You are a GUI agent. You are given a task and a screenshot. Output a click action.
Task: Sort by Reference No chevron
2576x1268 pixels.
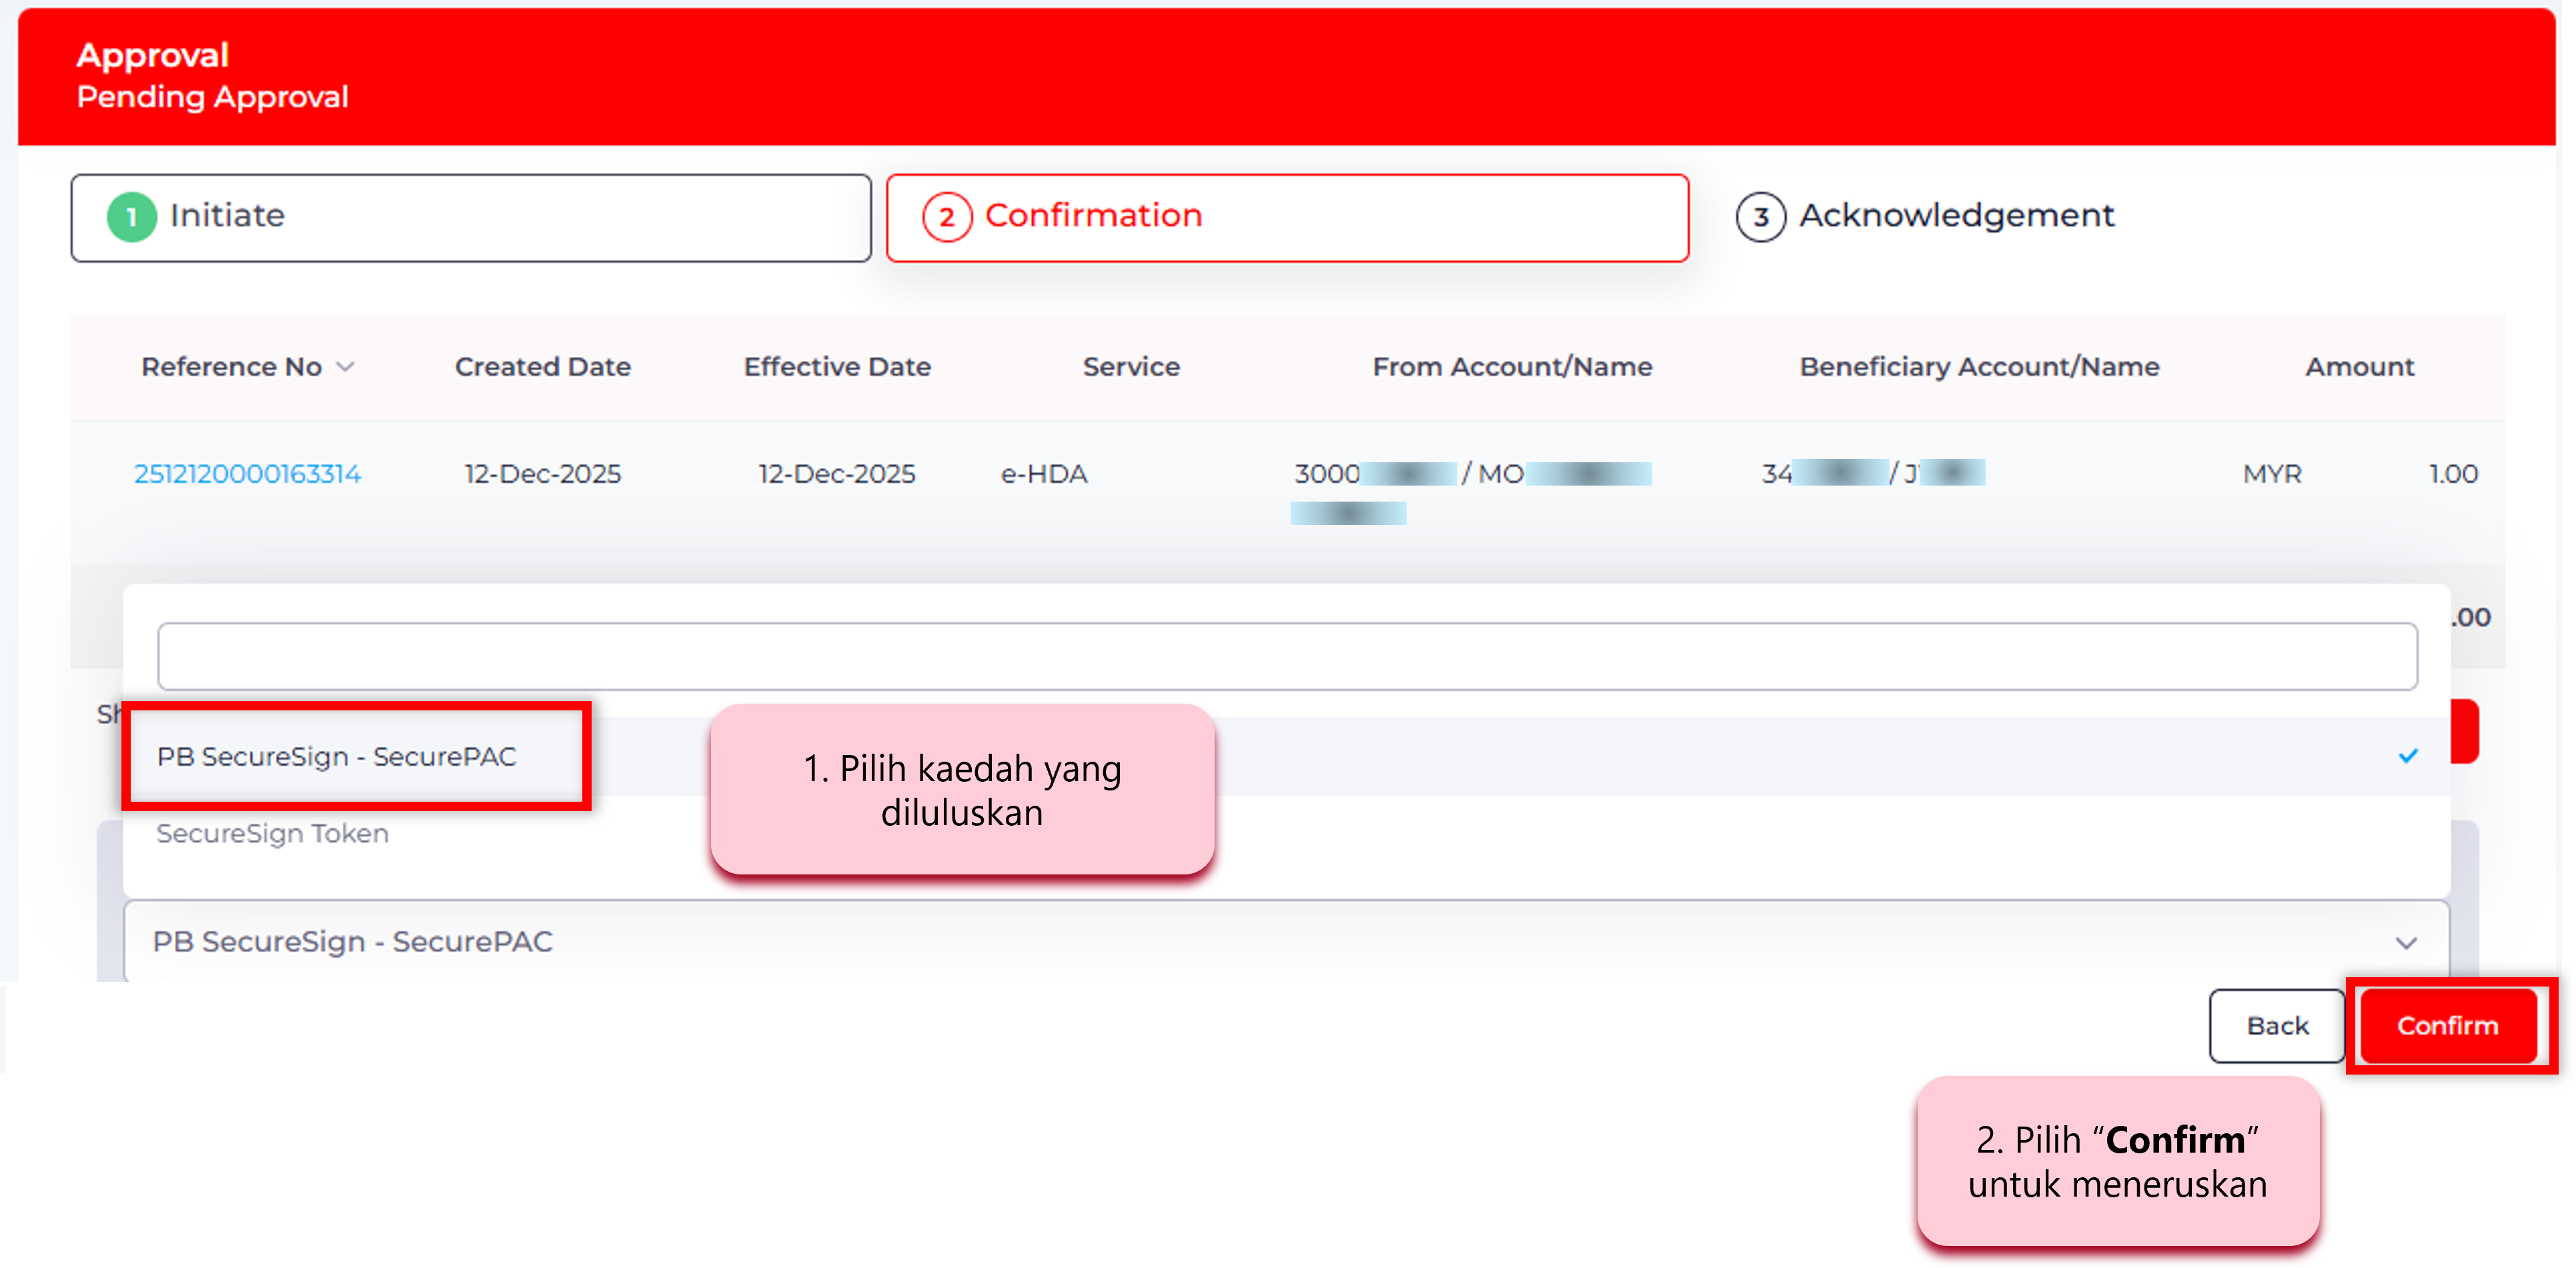[x=346, y=367]
